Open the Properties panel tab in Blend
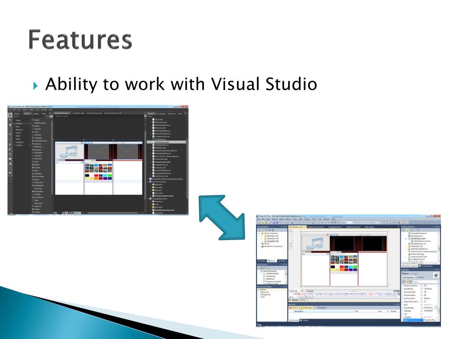The width and height of the screenshot is (452, 339). click(162, 113)
